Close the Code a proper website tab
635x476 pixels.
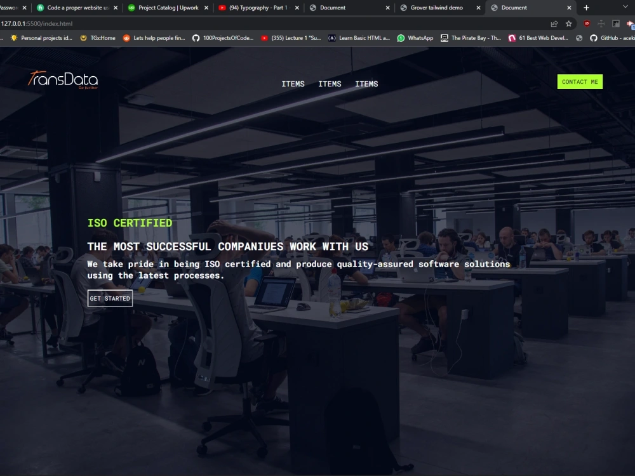[116, 8]
